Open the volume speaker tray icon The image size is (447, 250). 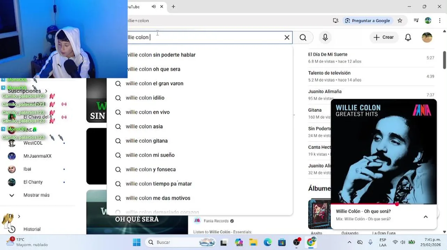tap(403, 242)
